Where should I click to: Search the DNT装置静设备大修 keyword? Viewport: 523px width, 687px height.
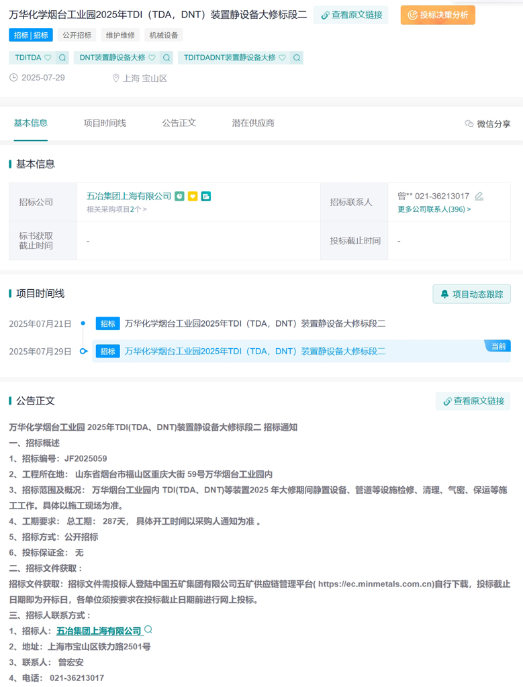coord(167,58)
